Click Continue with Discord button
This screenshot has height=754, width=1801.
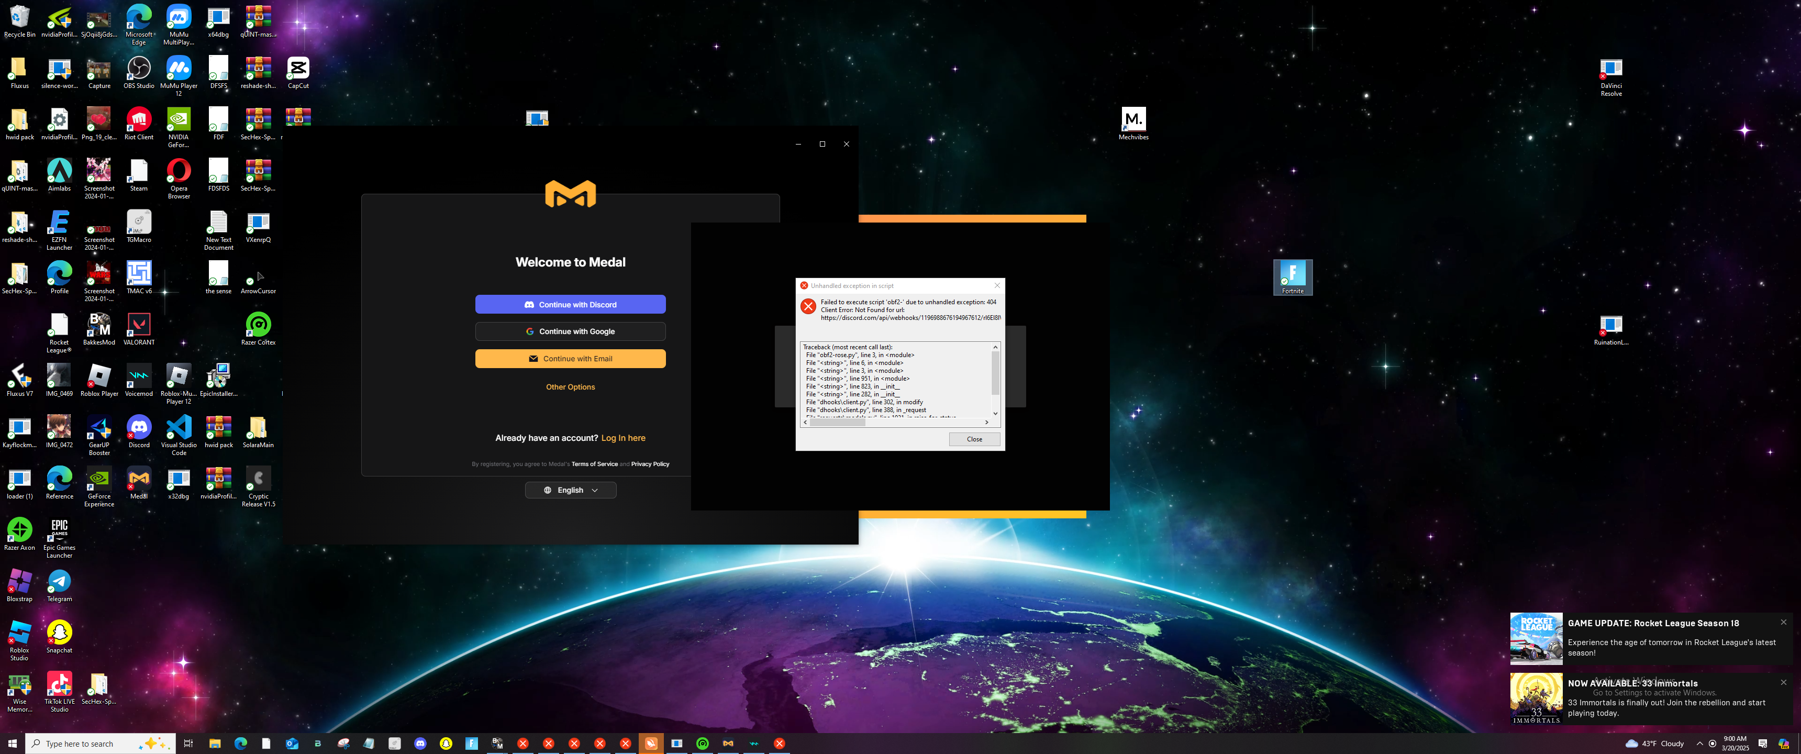coord(570,304)
